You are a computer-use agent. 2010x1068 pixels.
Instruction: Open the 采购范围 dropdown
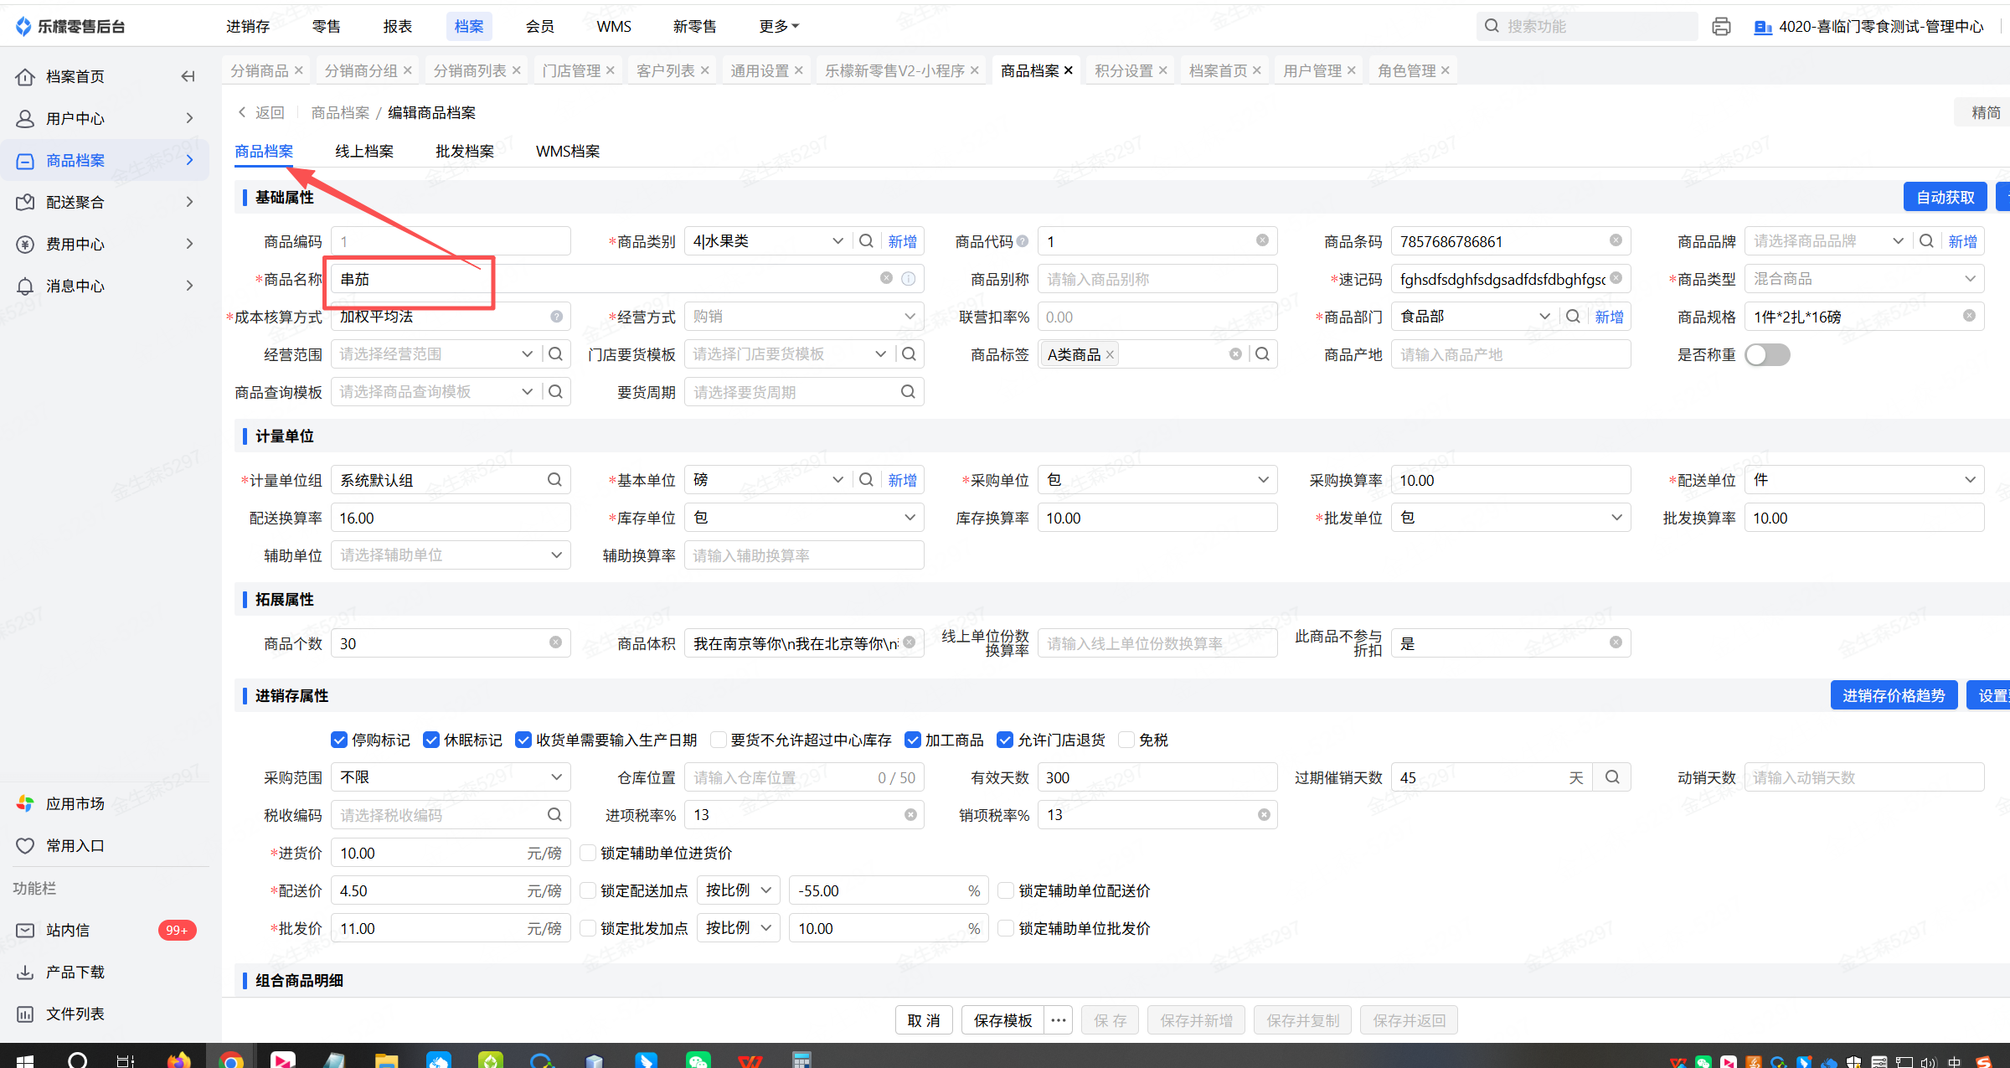pyautogui.click(x=451, y=777)
